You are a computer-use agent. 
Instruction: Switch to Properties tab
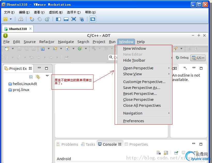[136, 144]
